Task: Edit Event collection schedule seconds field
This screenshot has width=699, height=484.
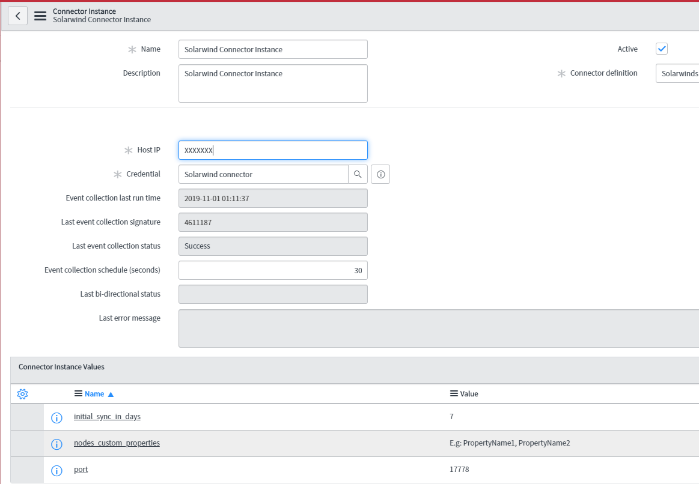Action: click(273, 270)
